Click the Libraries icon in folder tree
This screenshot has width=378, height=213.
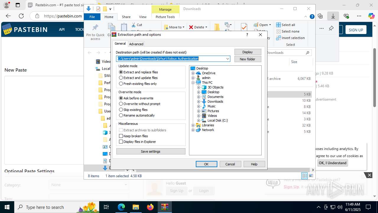click(x=198, y=125)
